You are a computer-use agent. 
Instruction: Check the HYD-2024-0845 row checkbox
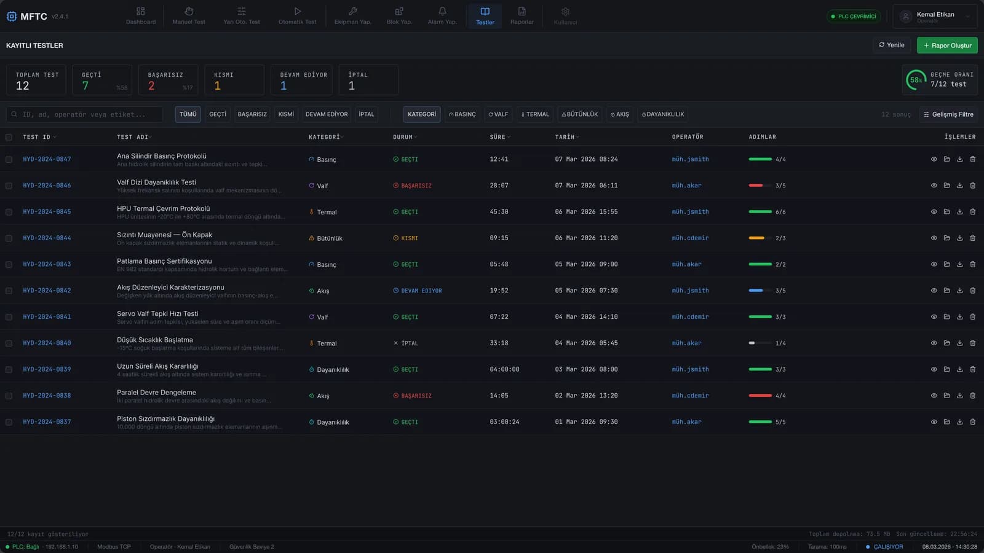(x=9, y=212)
